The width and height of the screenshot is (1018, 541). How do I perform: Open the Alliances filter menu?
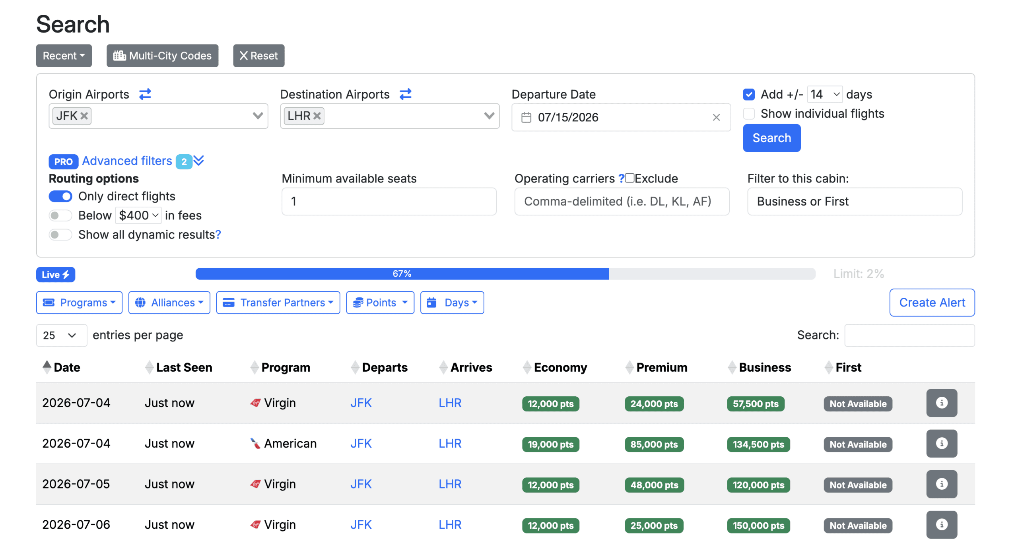[169, 302]
